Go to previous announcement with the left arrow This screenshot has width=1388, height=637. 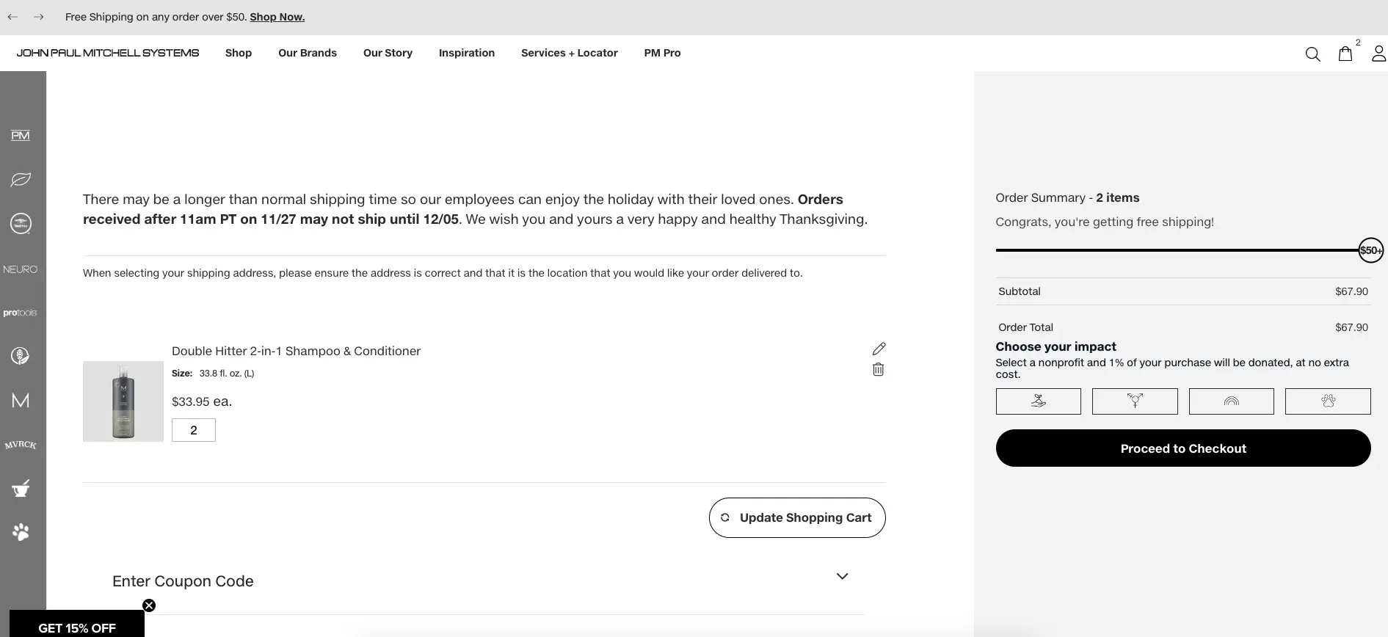pyautogui.click(x=12, y=17)
